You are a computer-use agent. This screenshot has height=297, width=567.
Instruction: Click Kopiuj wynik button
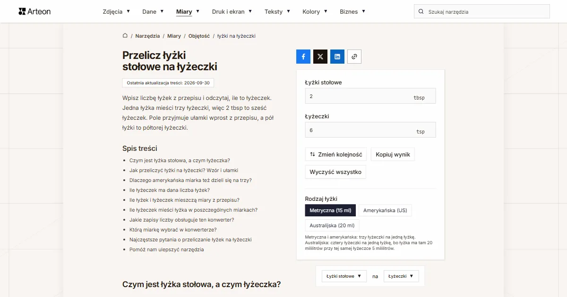pyautogui.click(x=393, y=155)
